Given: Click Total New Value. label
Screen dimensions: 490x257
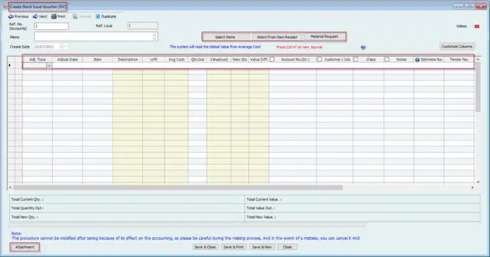Looking at the screenshot, I should (261, 217).
